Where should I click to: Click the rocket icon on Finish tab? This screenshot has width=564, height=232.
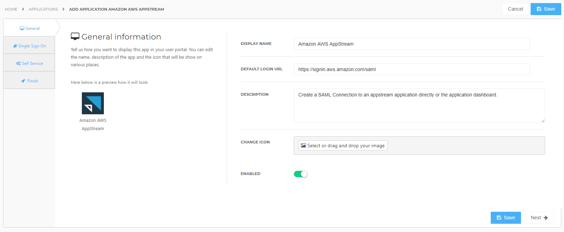(x=23, y=81)
